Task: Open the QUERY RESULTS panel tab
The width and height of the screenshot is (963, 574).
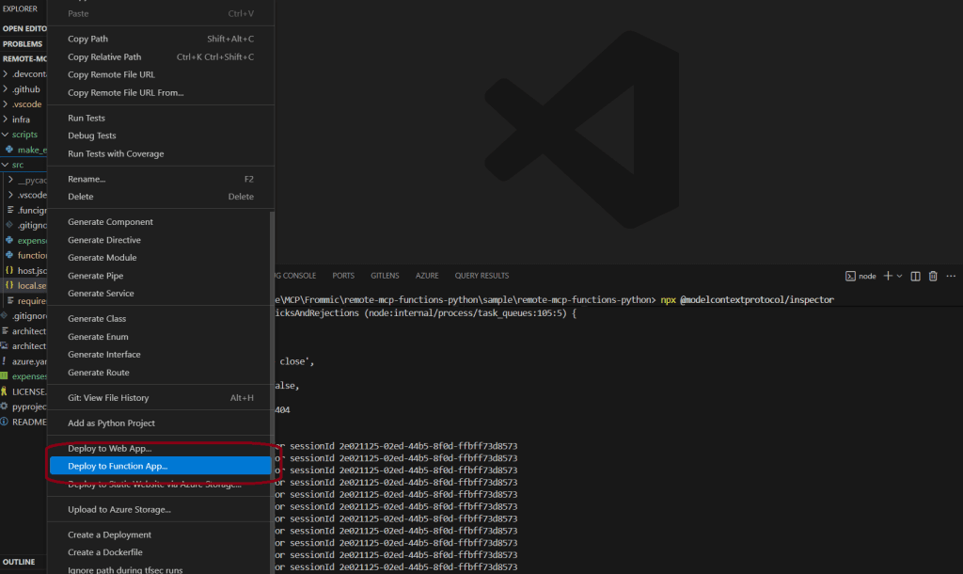Action: 481,276
